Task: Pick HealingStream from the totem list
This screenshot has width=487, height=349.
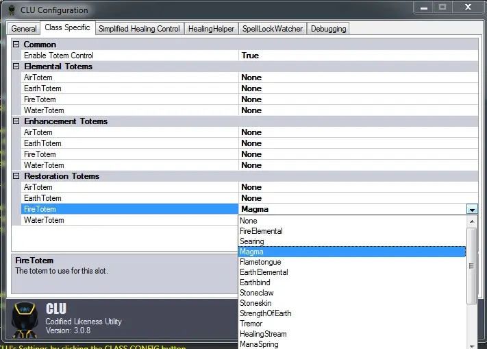Action: coord(263,334)
